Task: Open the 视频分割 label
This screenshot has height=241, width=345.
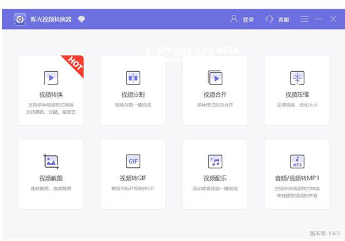Action: pos(133,95)
